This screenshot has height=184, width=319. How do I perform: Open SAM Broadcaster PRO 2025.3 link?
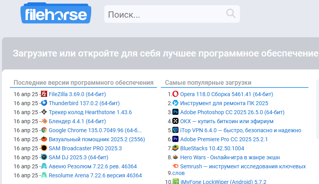click(x=85, y=148)
